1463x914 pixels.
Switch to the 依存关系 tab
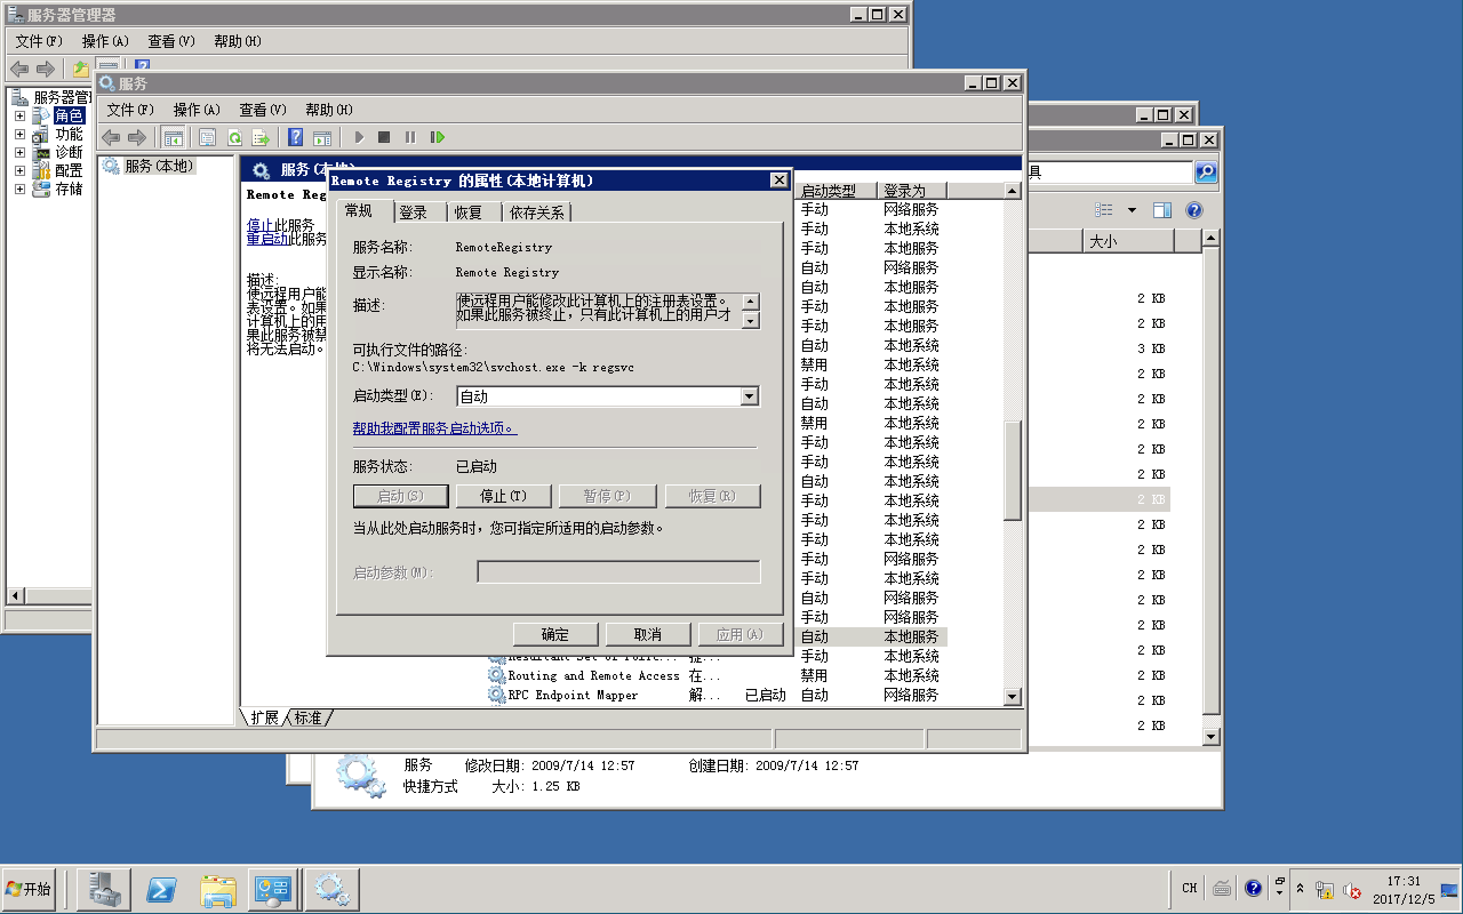(x=536, y=212)
